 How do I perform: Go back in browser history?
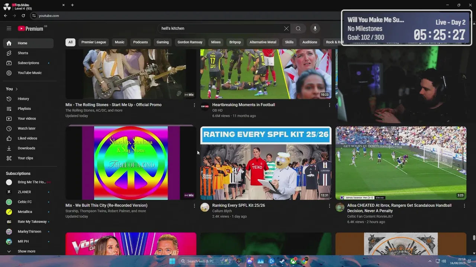coord(6,16)
